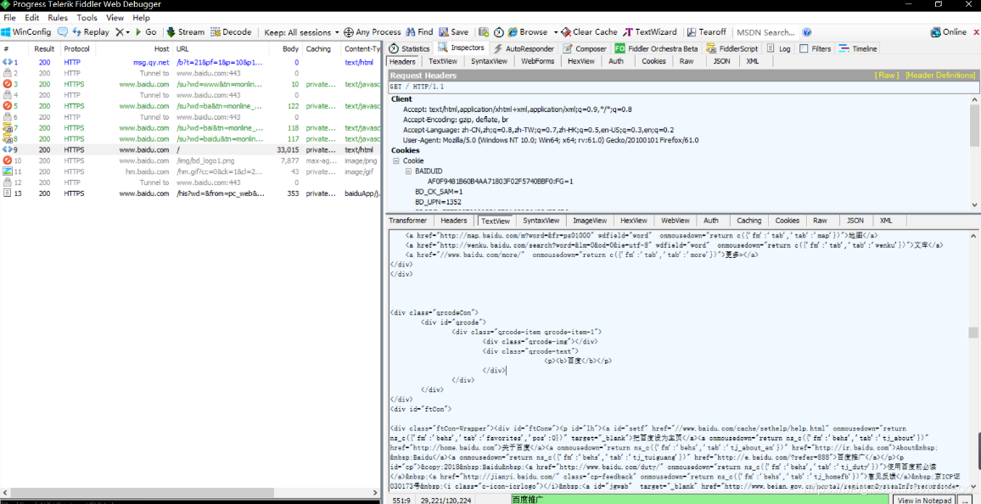Open the Browse dropdown arrow
Viewport: 981px width, 504px height.
555,32
